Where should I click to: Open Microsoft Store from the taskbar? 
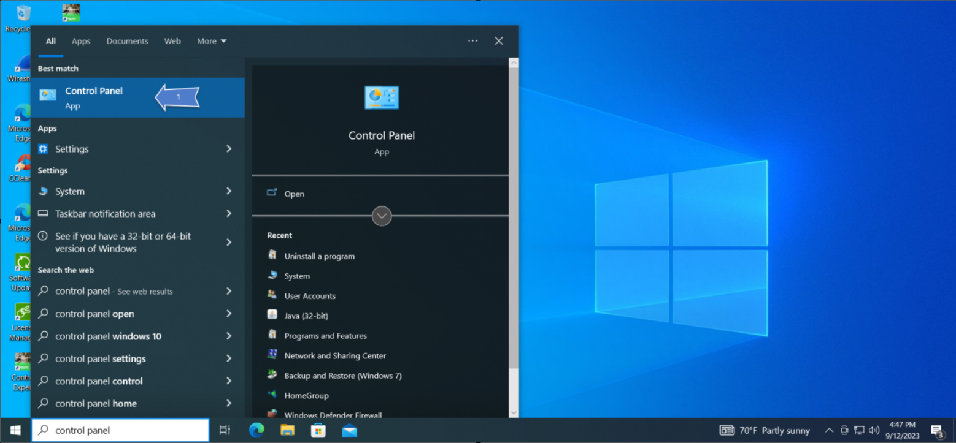coord(318,430)
